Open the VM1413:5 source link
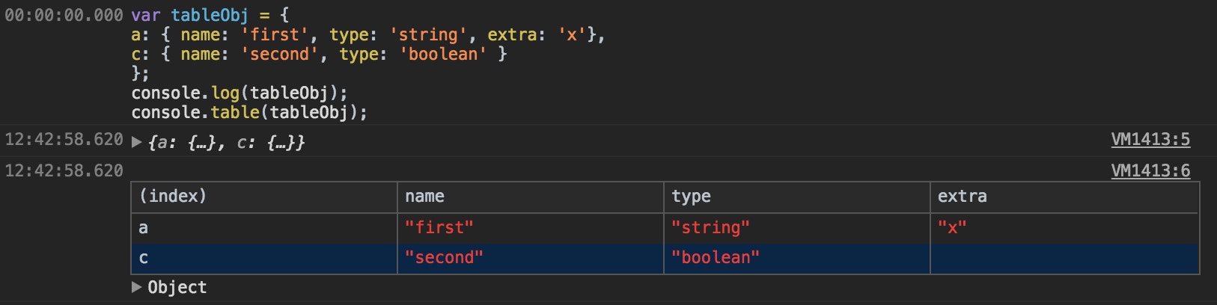This screenshot has width=1217, height=305. pos(1150,140)
